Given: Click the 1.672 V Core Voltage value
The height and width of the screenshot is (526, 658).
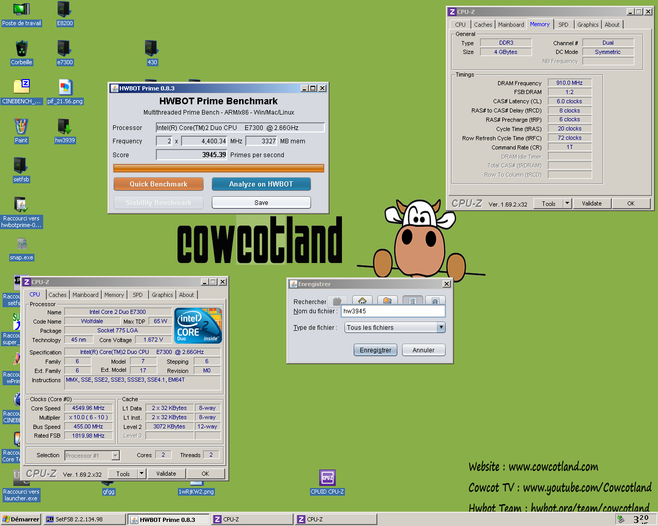Looking at the screenshot, I should point(153,340).
